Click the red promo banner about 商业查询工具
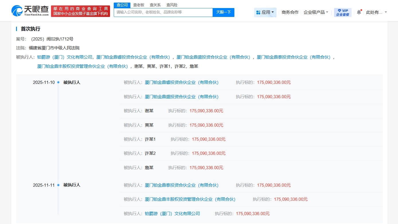This screenshot has height=224, width=398. pos(81,10)
